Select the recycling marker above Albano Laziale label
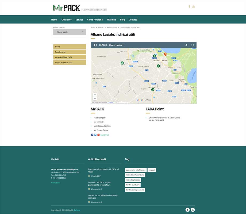Screen dimensions: 246x214 pyautogui.click(x=155, y=56)
